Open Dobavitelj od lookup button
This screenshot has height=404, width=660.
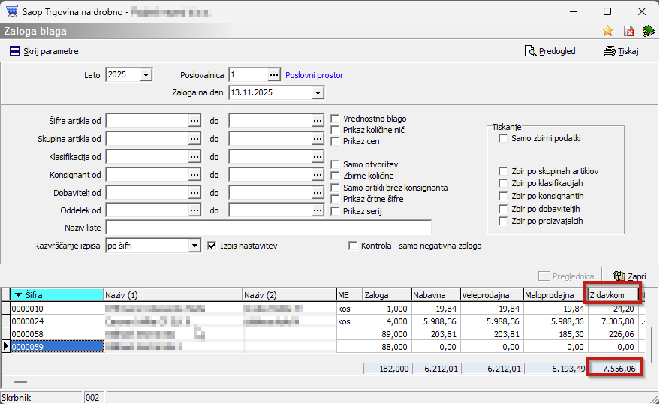point(194,193)
